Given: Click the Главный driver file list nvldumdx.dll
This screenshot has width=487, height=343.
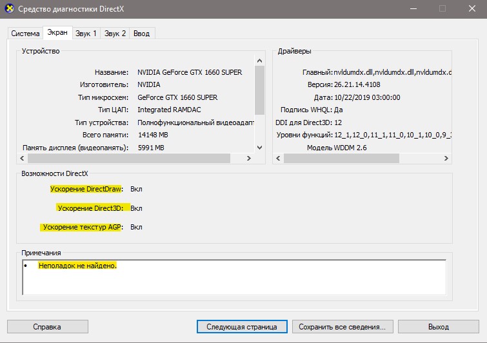Looking at the screenshot, I should point(393,72).
